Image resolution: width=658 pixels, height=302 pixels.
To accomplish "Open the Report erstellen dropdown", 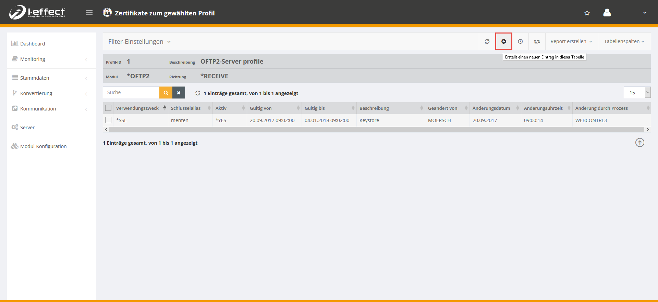I will click(571, 41).
